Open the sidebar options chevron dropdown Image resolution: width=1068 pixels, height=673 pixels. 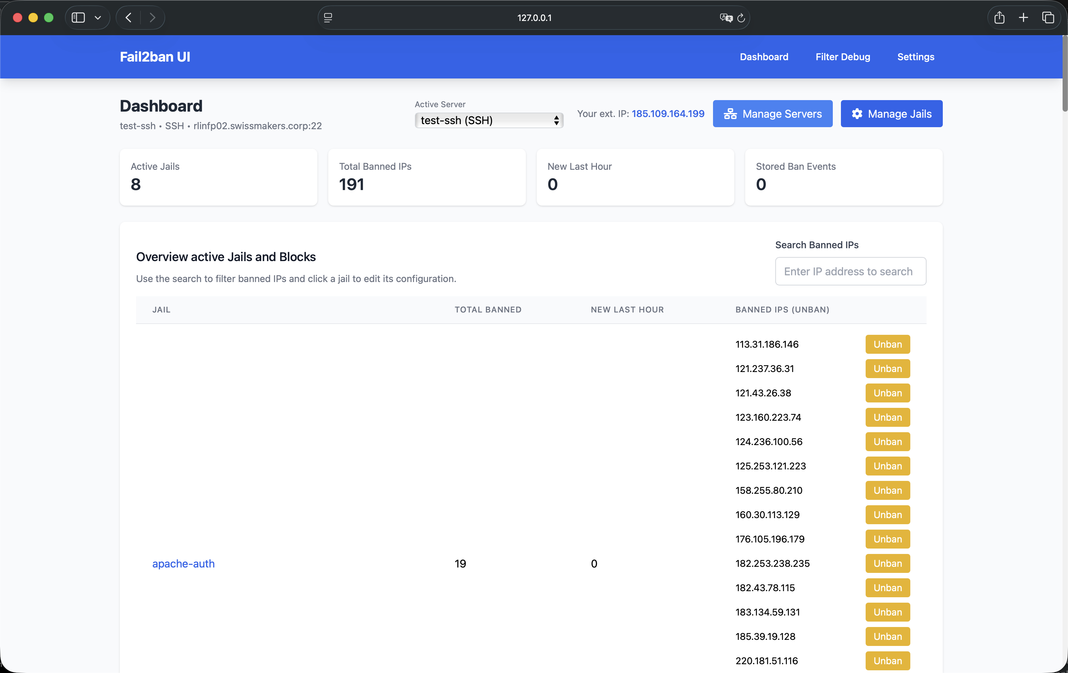pyautogui.click(x=98, y=18)
